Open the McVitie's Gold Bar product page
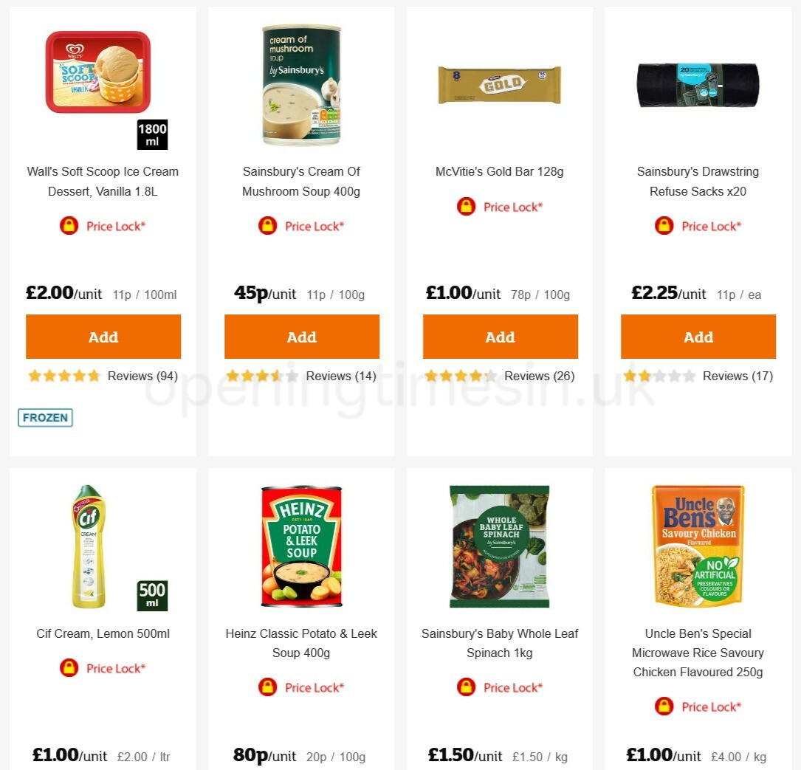This screenshot has width=801, height=770. pos(499,171)
